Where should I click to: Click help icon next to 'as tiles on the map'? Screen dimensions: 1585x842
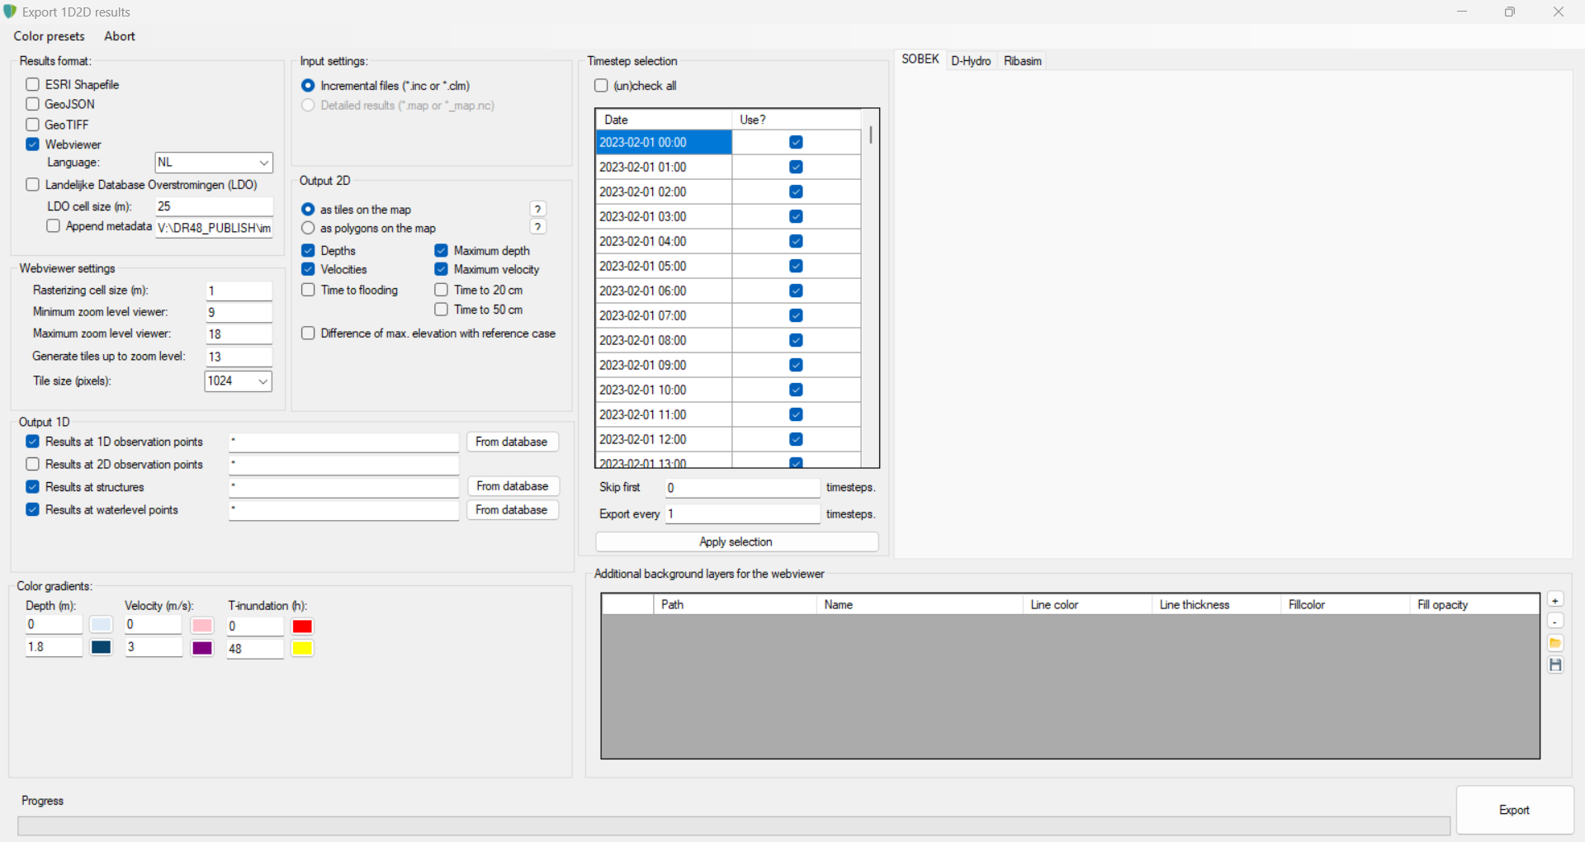click(537, 209)
